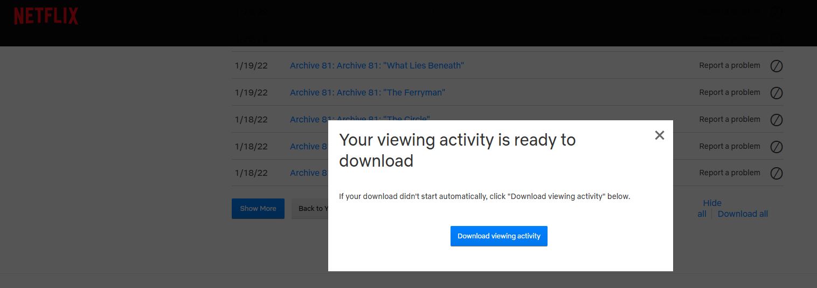Image resolution: width=817 pixels, height=288 pixels.
Task: Select the 1/19/22 date of The Ferryman
Action: click(x=251, y=92)
